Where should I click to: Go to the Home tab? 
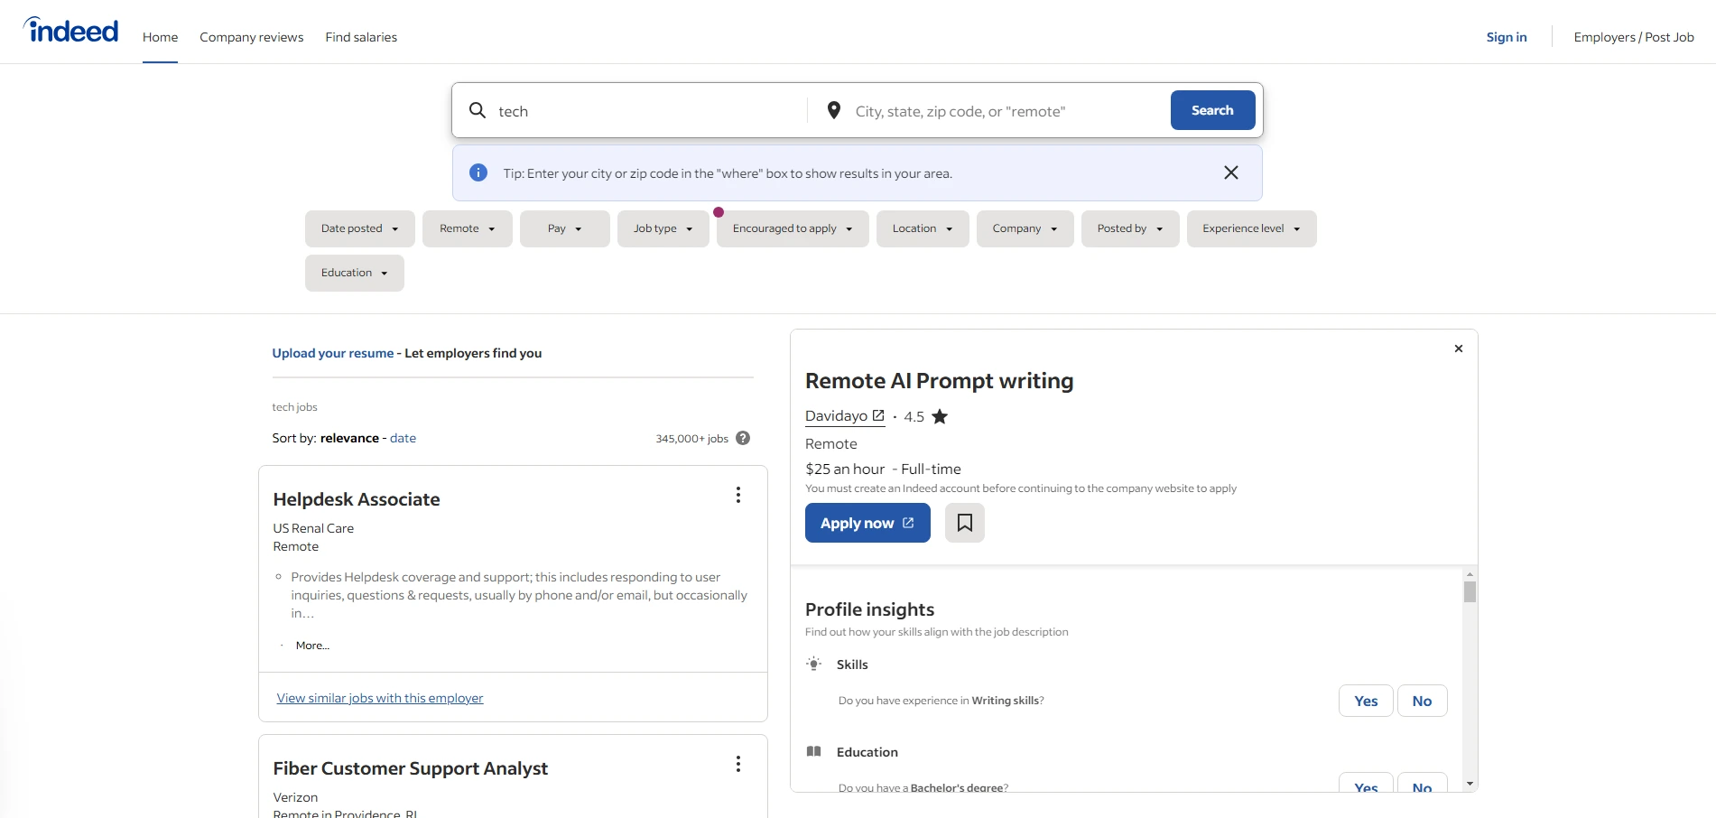(160, 37)
